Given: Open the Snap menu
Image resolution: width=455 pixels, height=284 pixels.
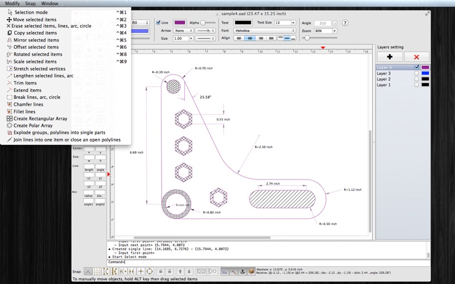Looking at the screenshot, I should click(x=30, y=3).
